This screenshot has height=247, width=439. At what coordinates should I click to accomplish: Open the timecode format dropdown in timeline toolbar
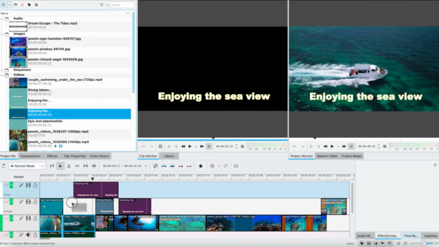pos(146,166)
